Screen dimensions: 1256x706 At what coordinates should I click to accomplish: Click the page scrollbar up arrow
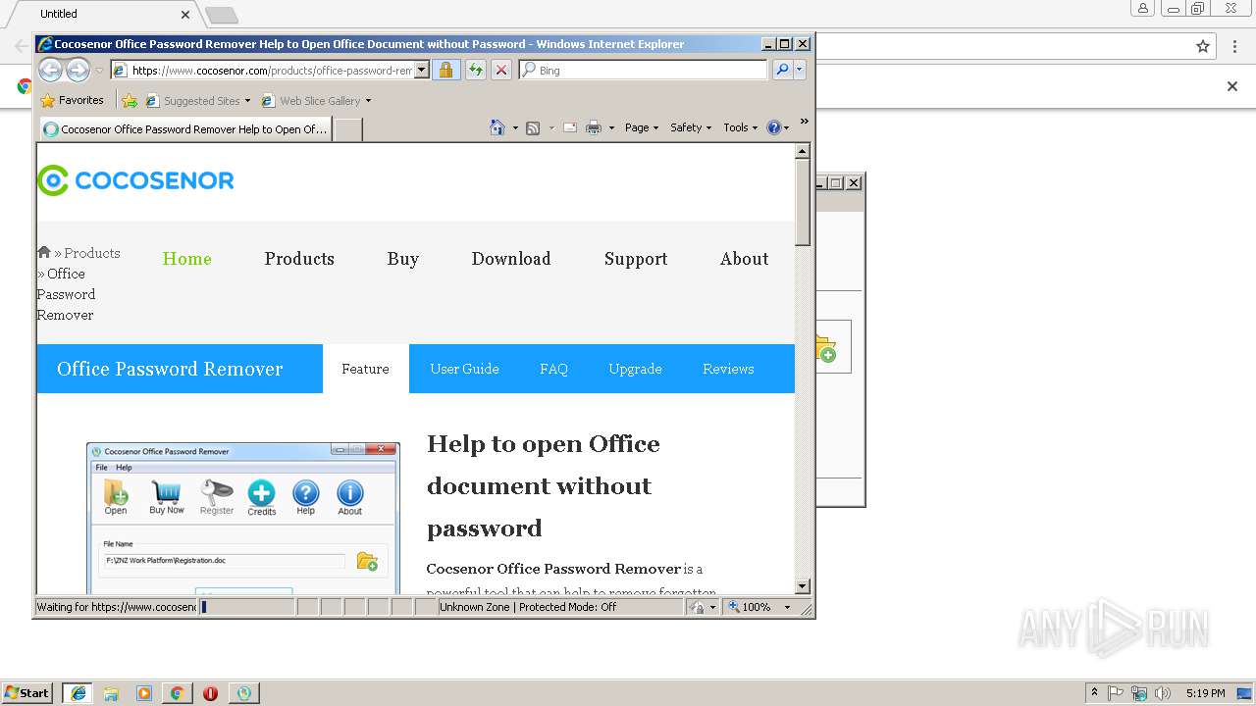click(803, 151)
